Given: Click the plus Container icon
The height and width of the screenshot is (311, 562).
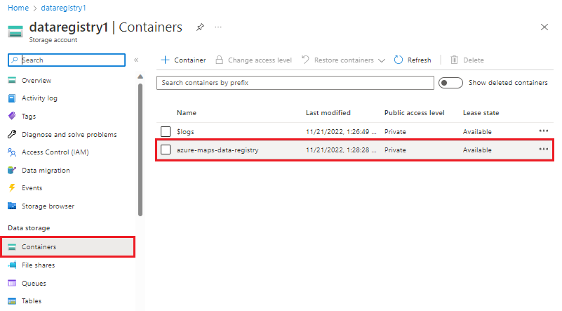Looking at the screenshot, I should tap(165, 60).
